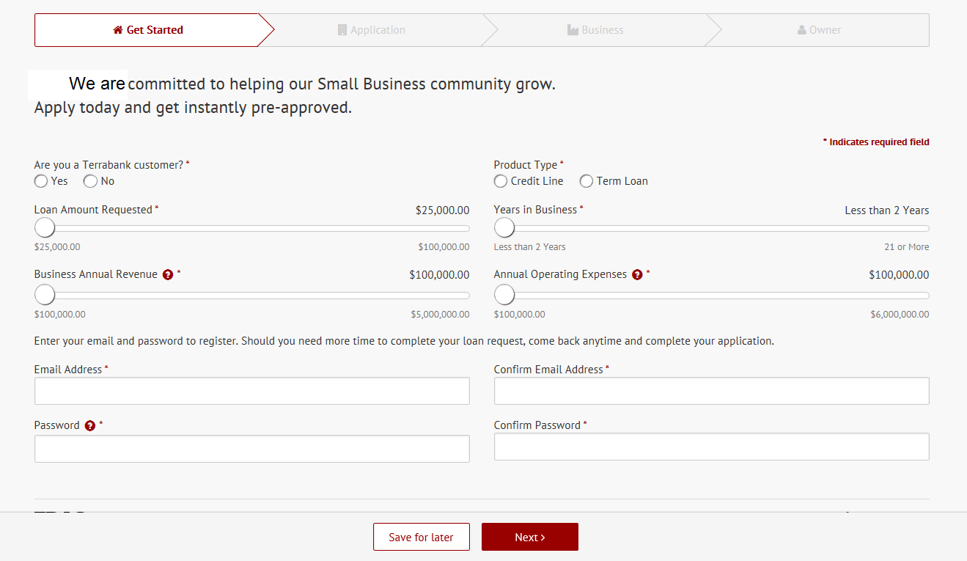
Task: Click the Next button
Action: (529, 537)
